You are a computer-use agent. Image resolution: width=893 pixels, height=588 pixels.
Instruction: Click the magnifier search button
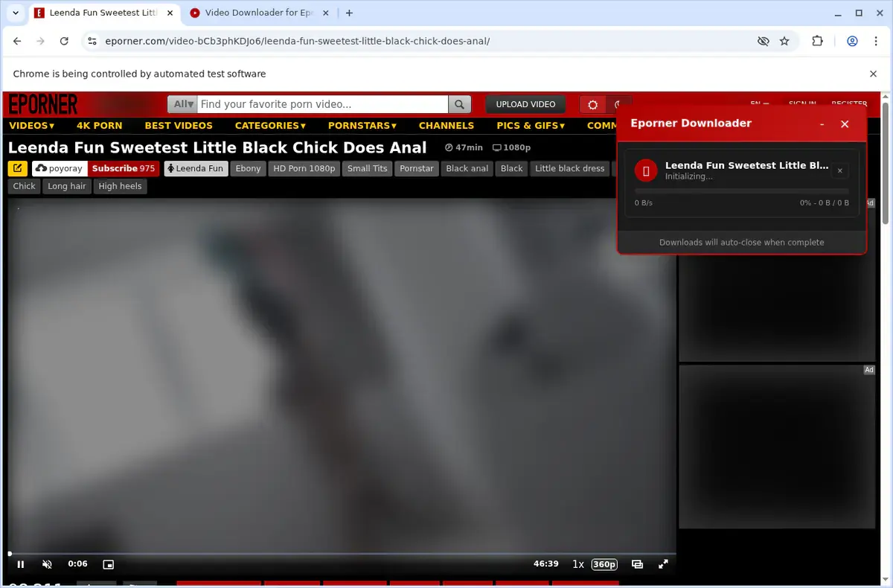tap(460, 105)
